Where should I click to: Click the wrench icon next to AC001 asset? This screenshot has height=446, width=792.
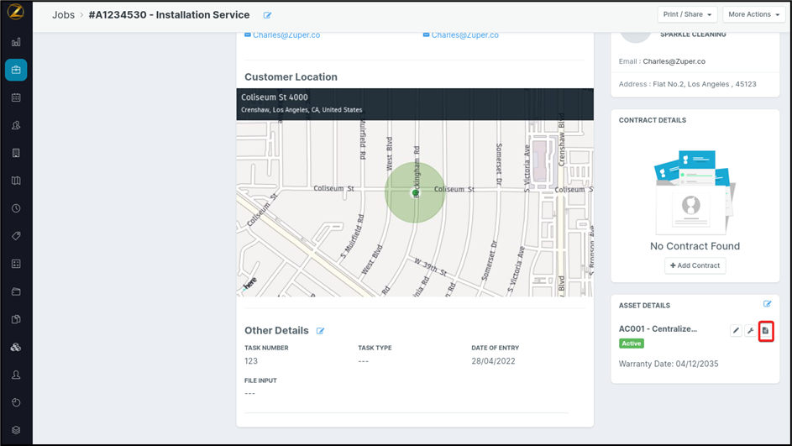[750, 331]
